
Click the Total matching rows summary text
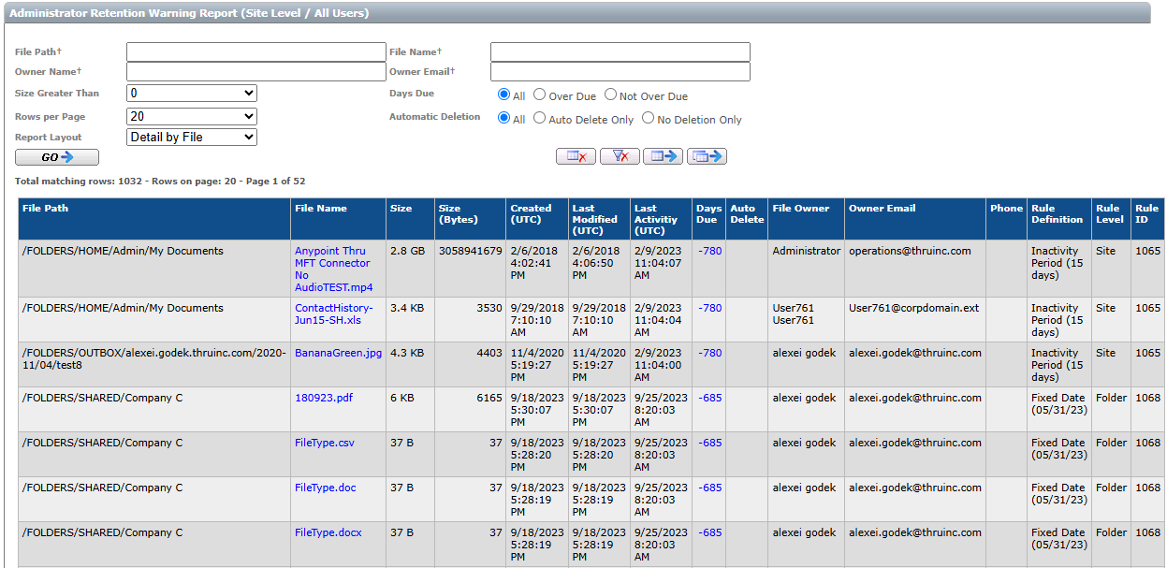point(160,181)
